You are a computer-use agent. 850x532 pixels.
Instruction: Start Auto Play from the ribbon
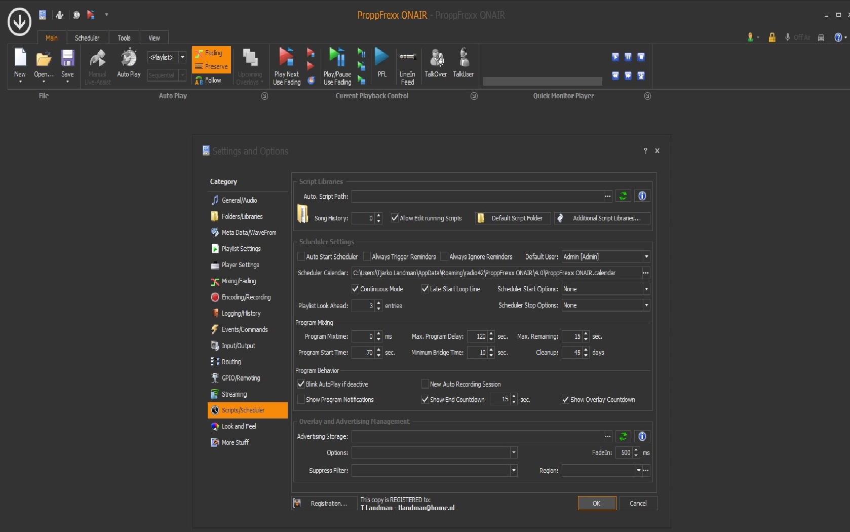point(129,63)
